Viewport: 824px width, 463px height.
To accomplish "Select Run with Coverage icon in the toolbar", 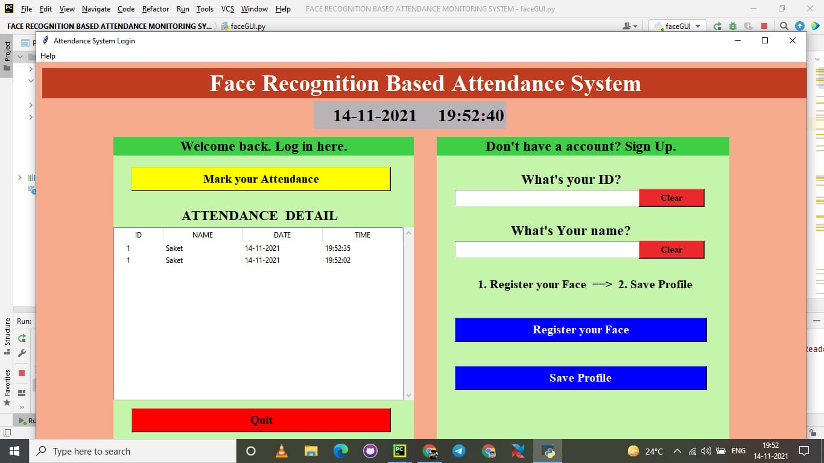I will [x=750, y=26].
